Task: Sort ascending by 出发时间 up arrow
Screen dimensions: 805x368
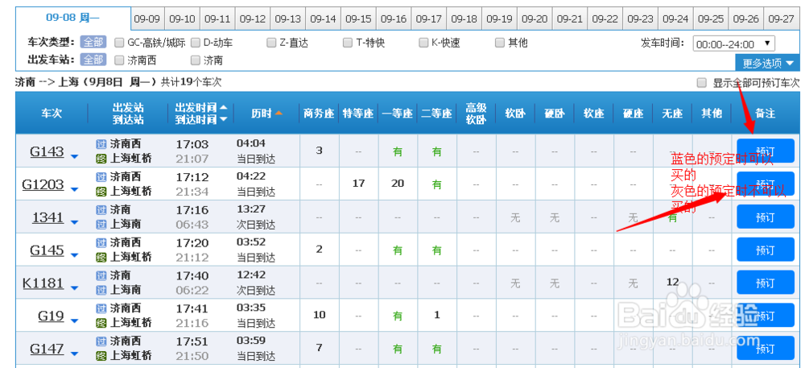Action: click(x=223, y=108)
